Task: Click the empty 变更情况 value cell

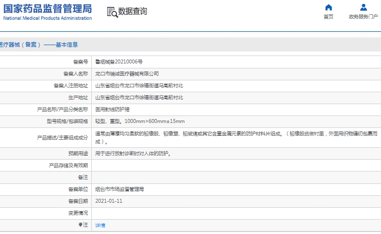Action: click(233, 213)
